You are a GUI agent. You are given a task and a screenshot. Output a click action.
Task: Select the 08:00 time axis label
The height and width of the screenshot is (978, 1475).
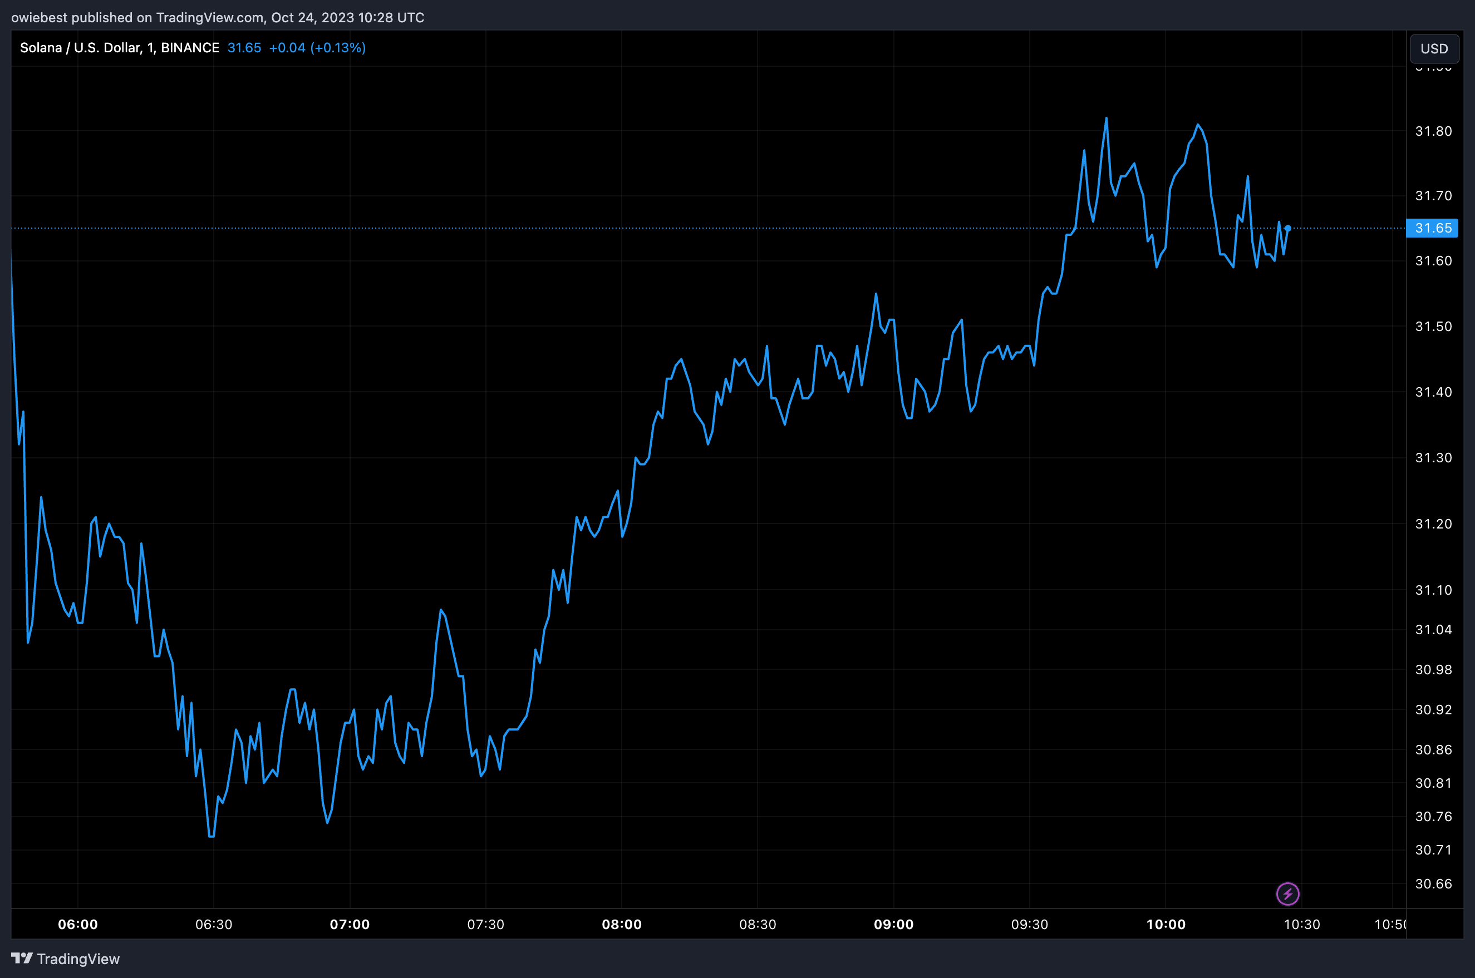click(x=621, y=925)
